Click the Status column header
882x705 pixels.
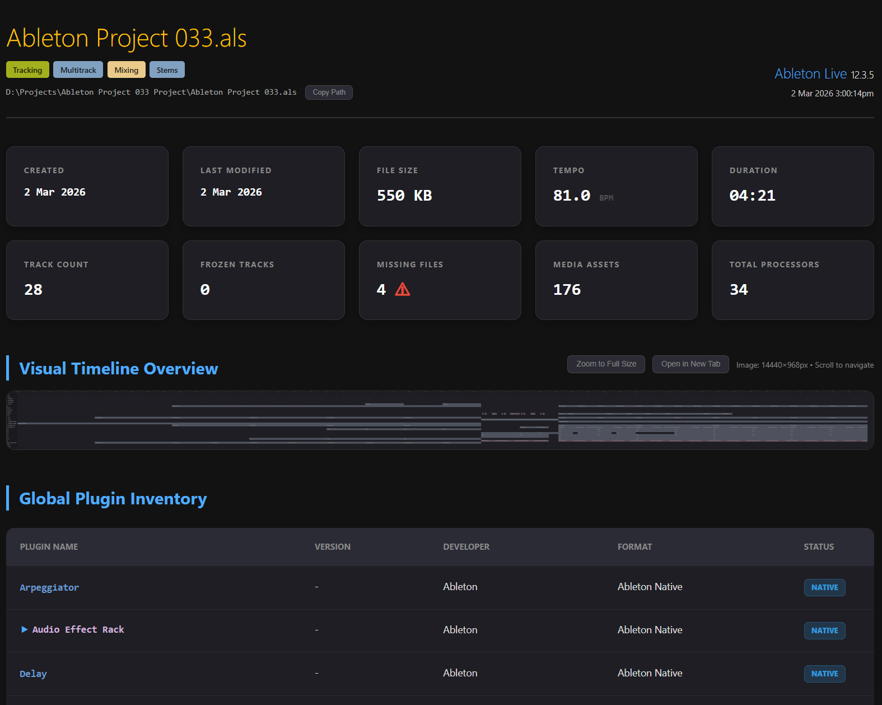point(818,547)
